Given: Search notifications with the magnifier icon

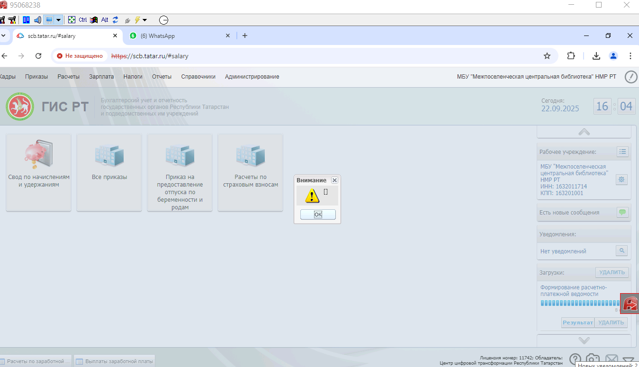Looking at the screenshot, I should pos(622,251).
